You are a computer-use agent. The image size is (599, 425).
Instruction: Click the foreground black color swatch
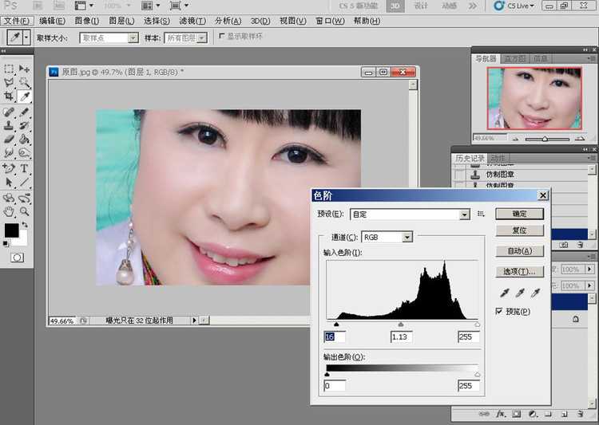pyautogui.click(x=11, y=230)
